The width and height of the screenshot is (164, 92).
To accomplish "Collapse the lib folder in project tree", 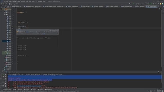I will 5,14.
